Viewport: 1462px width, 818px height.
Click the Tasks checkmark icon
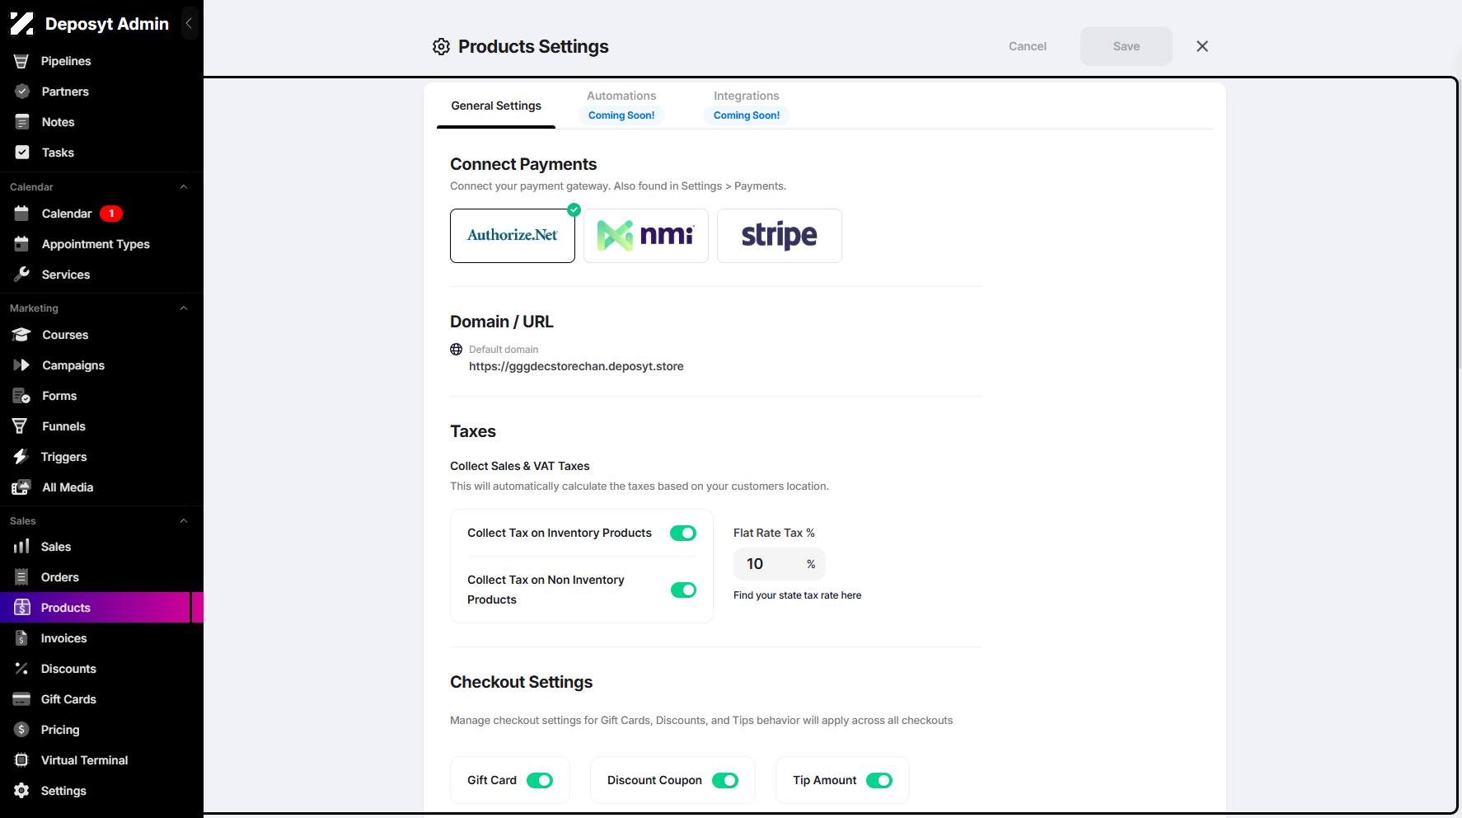(22, 153)
